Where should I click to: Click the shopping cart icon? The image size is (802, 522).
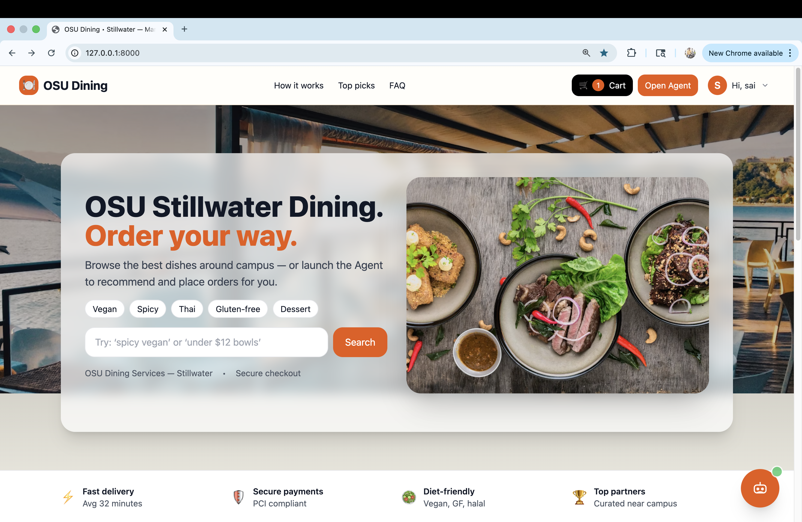[x=583, y=85]
